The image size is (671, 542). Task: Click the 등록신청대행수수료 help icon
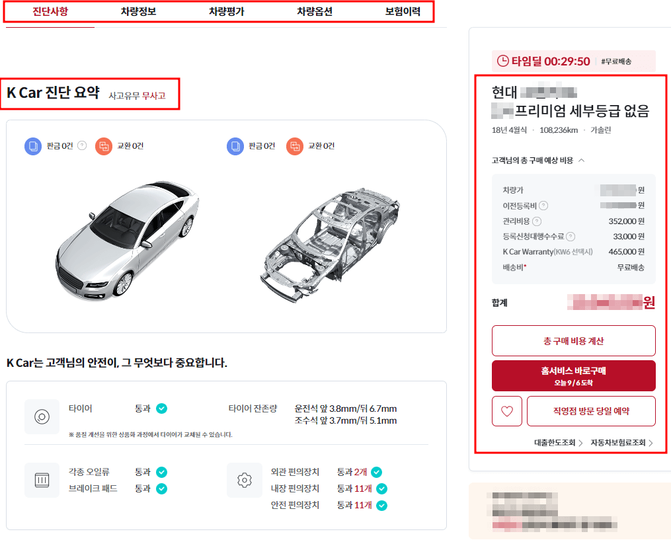[569, 236]
